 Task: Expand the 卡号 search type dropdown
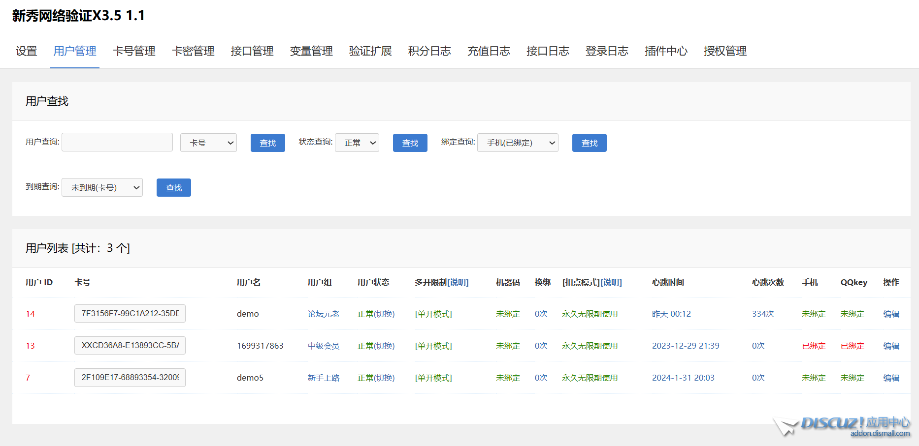[208, 143]
